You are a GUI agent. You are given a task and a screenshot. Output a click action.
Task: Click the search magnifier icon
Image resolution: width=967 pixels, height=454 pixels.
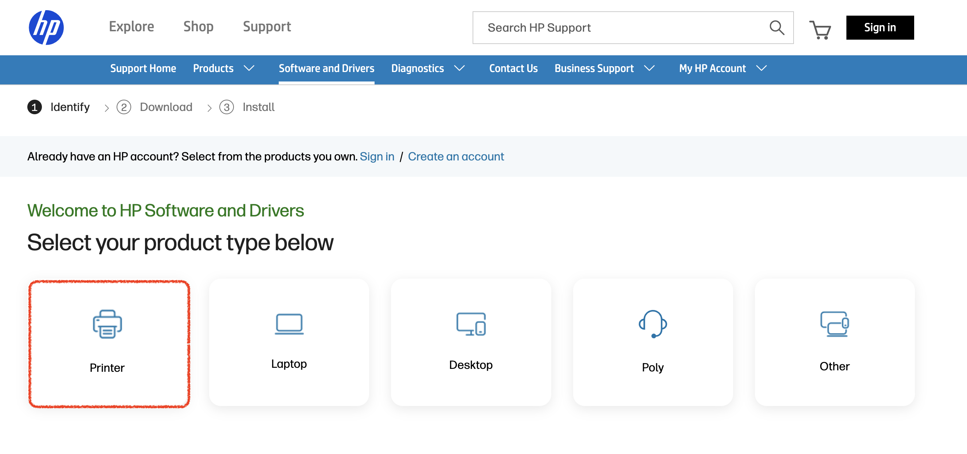776,28
